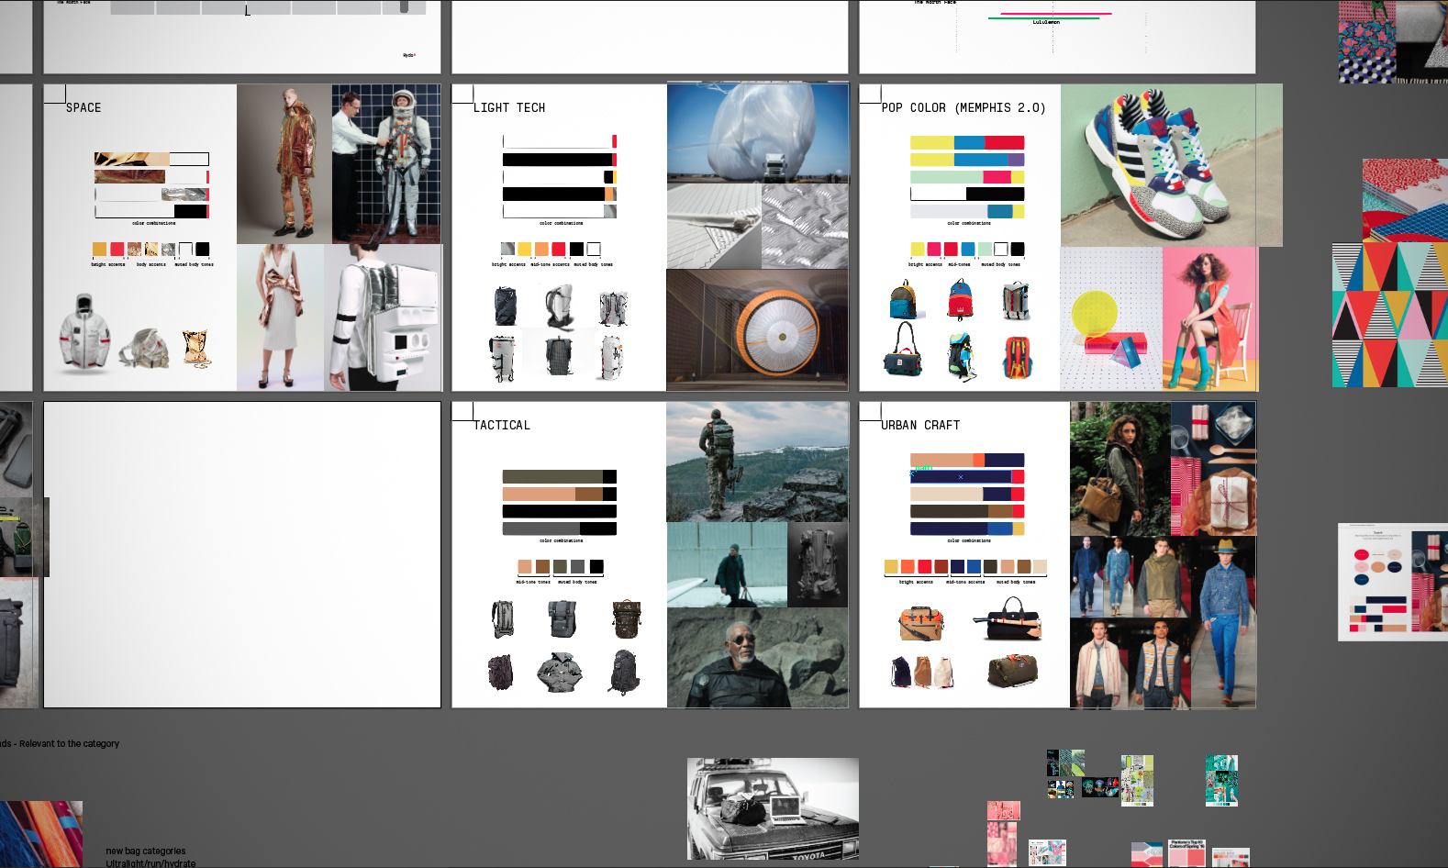Image resolution: width=1448 pixels, height=868 pixels.
Task: Select the soldier on mountain photo
Action: [x=758, y=462]
